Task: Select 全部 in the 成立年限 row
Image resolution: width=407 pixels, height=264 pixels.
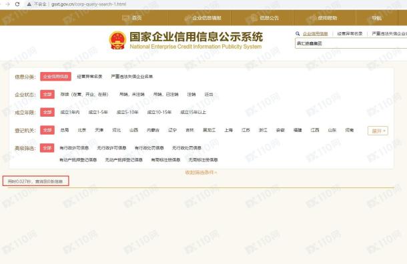Action: tap(47, 112)
